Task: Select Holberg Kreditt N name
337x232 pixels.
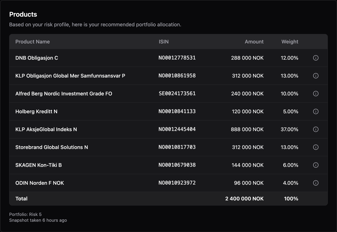Action: 36,112
